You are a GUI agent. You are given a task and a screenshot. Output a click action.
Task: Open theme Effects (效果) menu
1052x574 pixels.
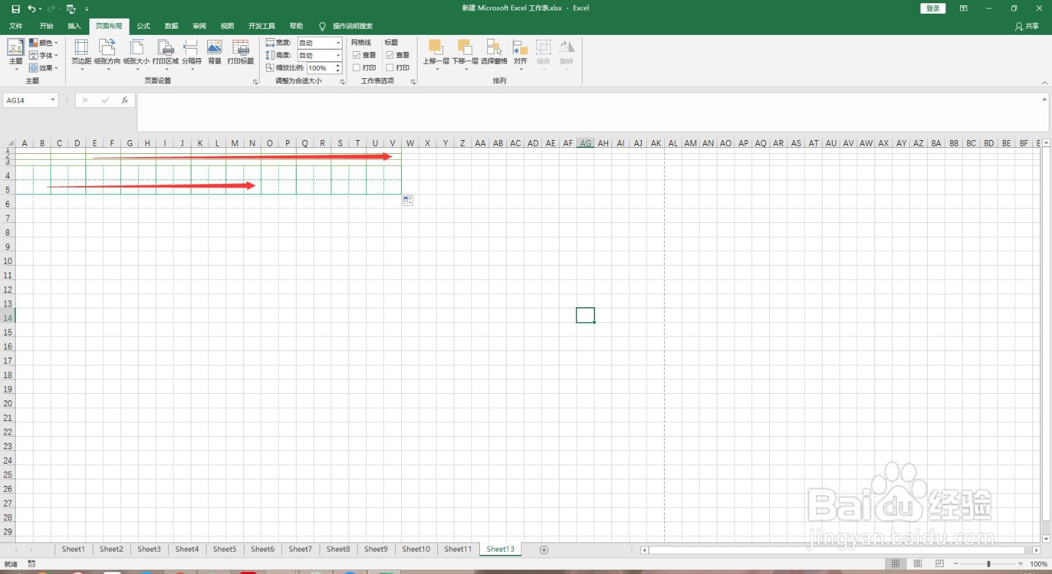(x=43, y=68)
